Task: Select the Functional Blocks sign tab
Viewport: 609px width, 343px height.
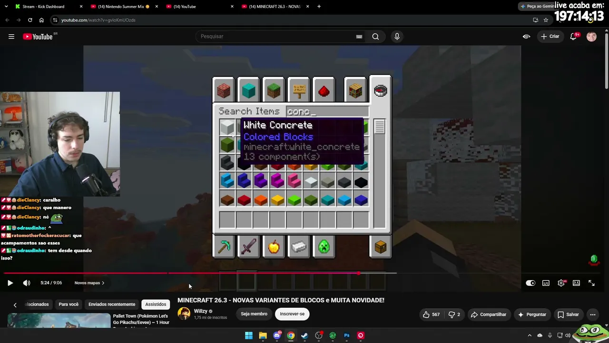Action: click(x=298, y=90)
